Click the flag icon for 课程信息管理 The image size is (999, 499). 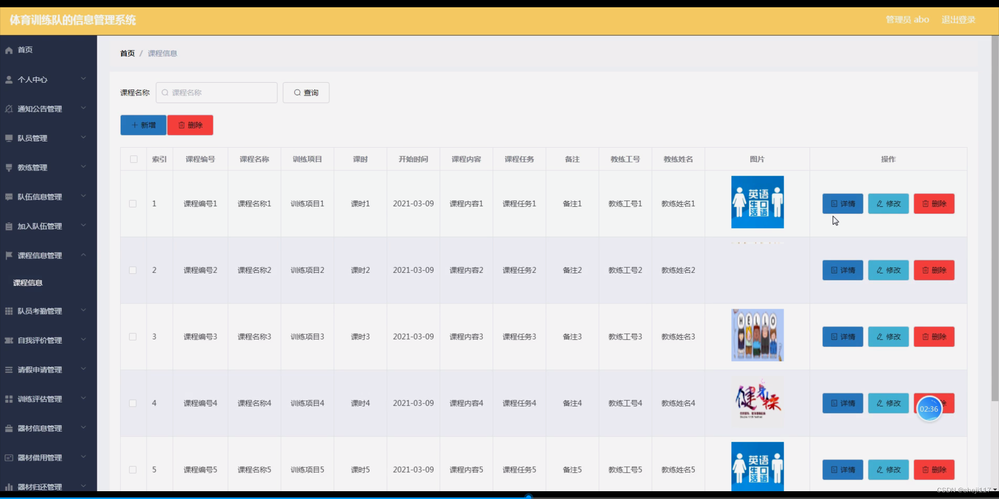coord(8,255)
